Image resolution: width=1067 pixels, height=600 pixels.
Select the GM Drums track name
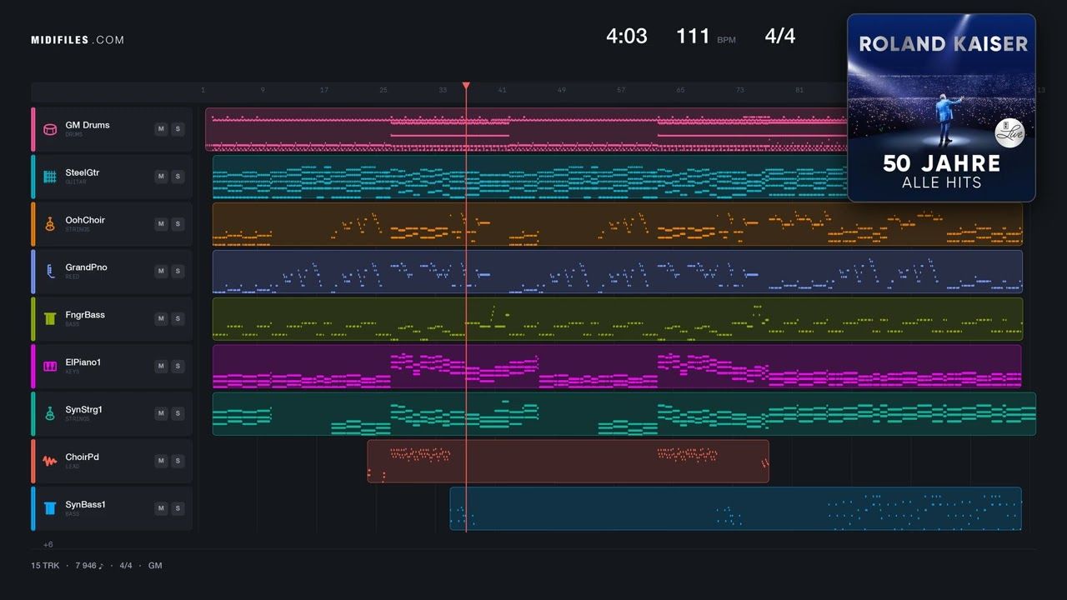pos(88,125)
